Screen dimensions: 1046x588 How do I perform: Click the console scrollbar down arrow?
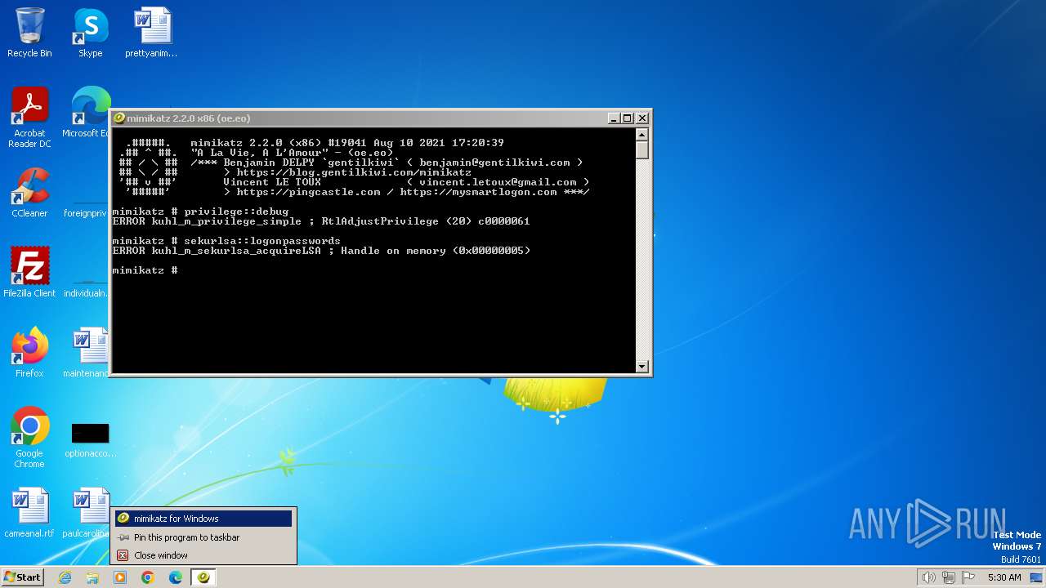[x=642, y=367]
